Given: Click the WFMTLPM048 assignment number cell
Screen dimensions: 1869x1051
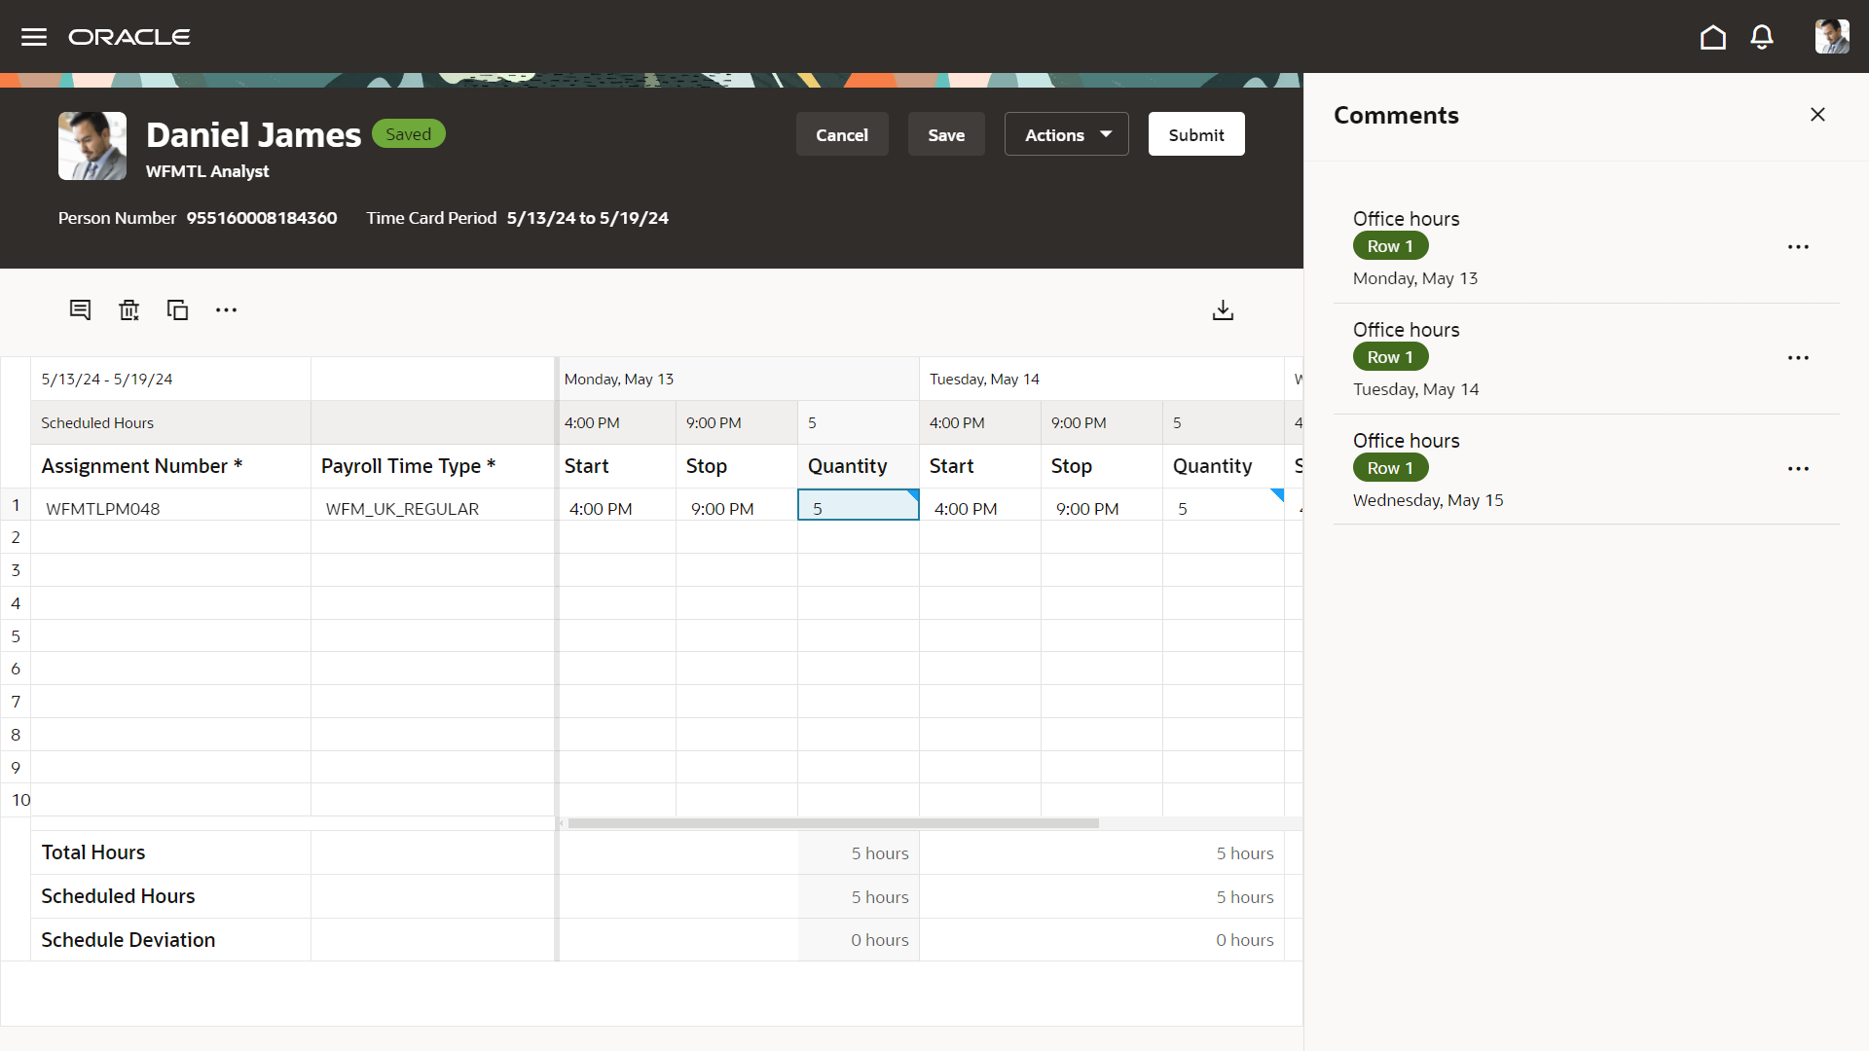Looking at the screenshot, I should 102,507.
